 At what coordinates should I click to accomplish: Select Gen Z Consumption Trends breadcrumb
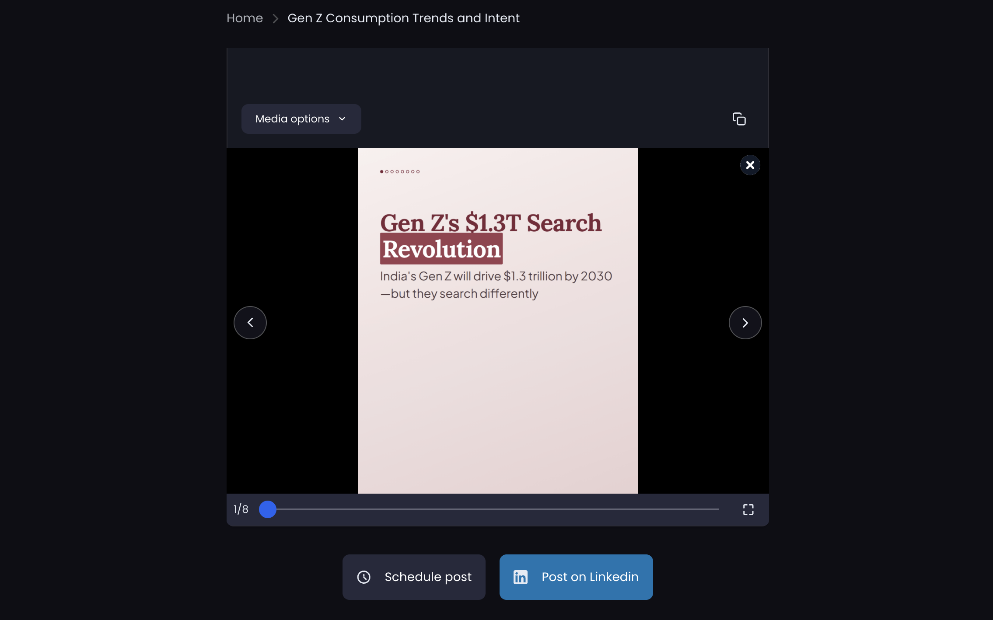pos(403,18)
